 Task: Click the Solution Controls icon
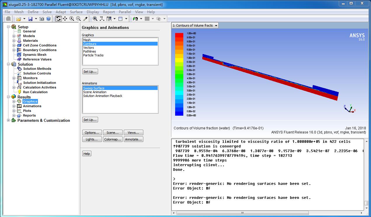19,73
